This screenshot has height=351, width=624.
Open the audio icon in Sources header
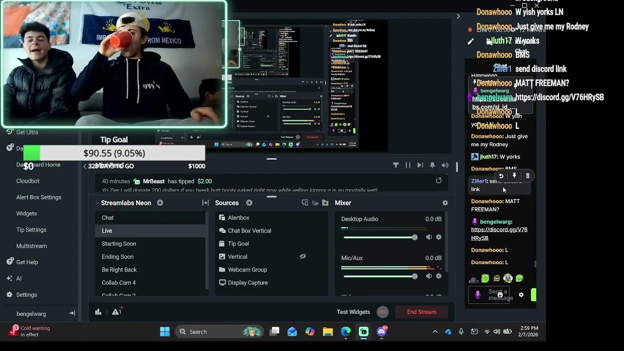315,203
